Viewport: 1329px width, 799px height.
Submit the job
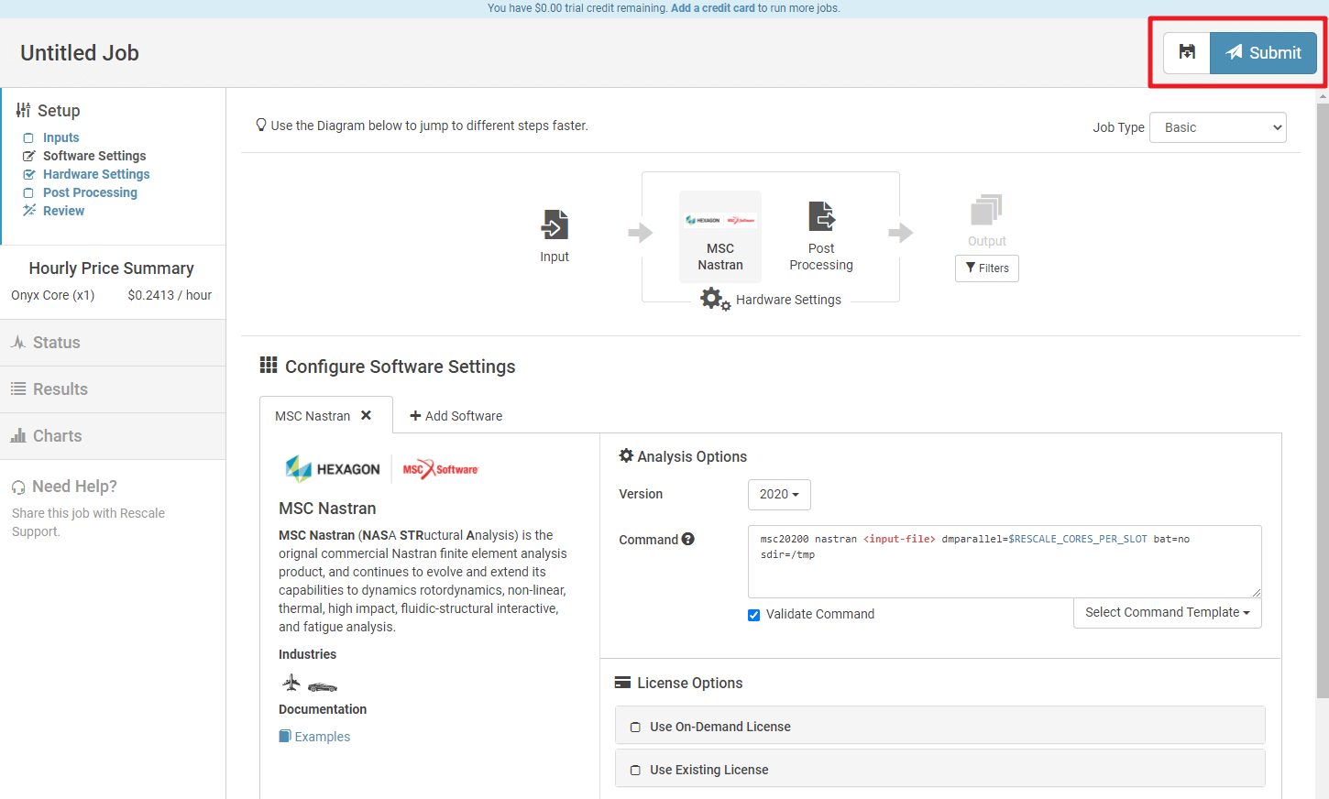coord(1263,52)
